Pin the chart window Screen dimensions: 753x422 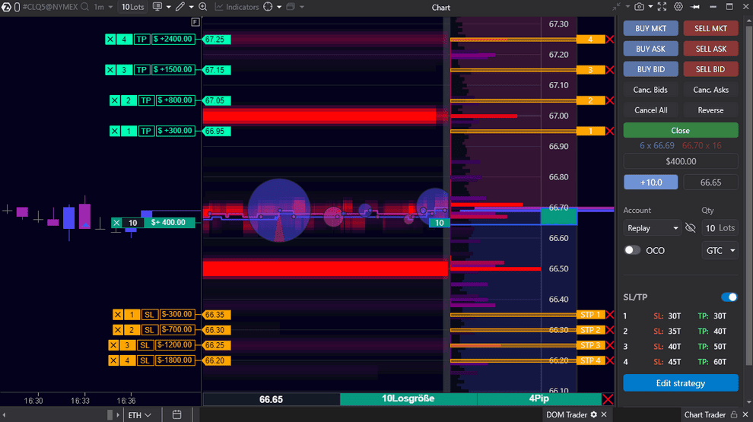point(695,7)
